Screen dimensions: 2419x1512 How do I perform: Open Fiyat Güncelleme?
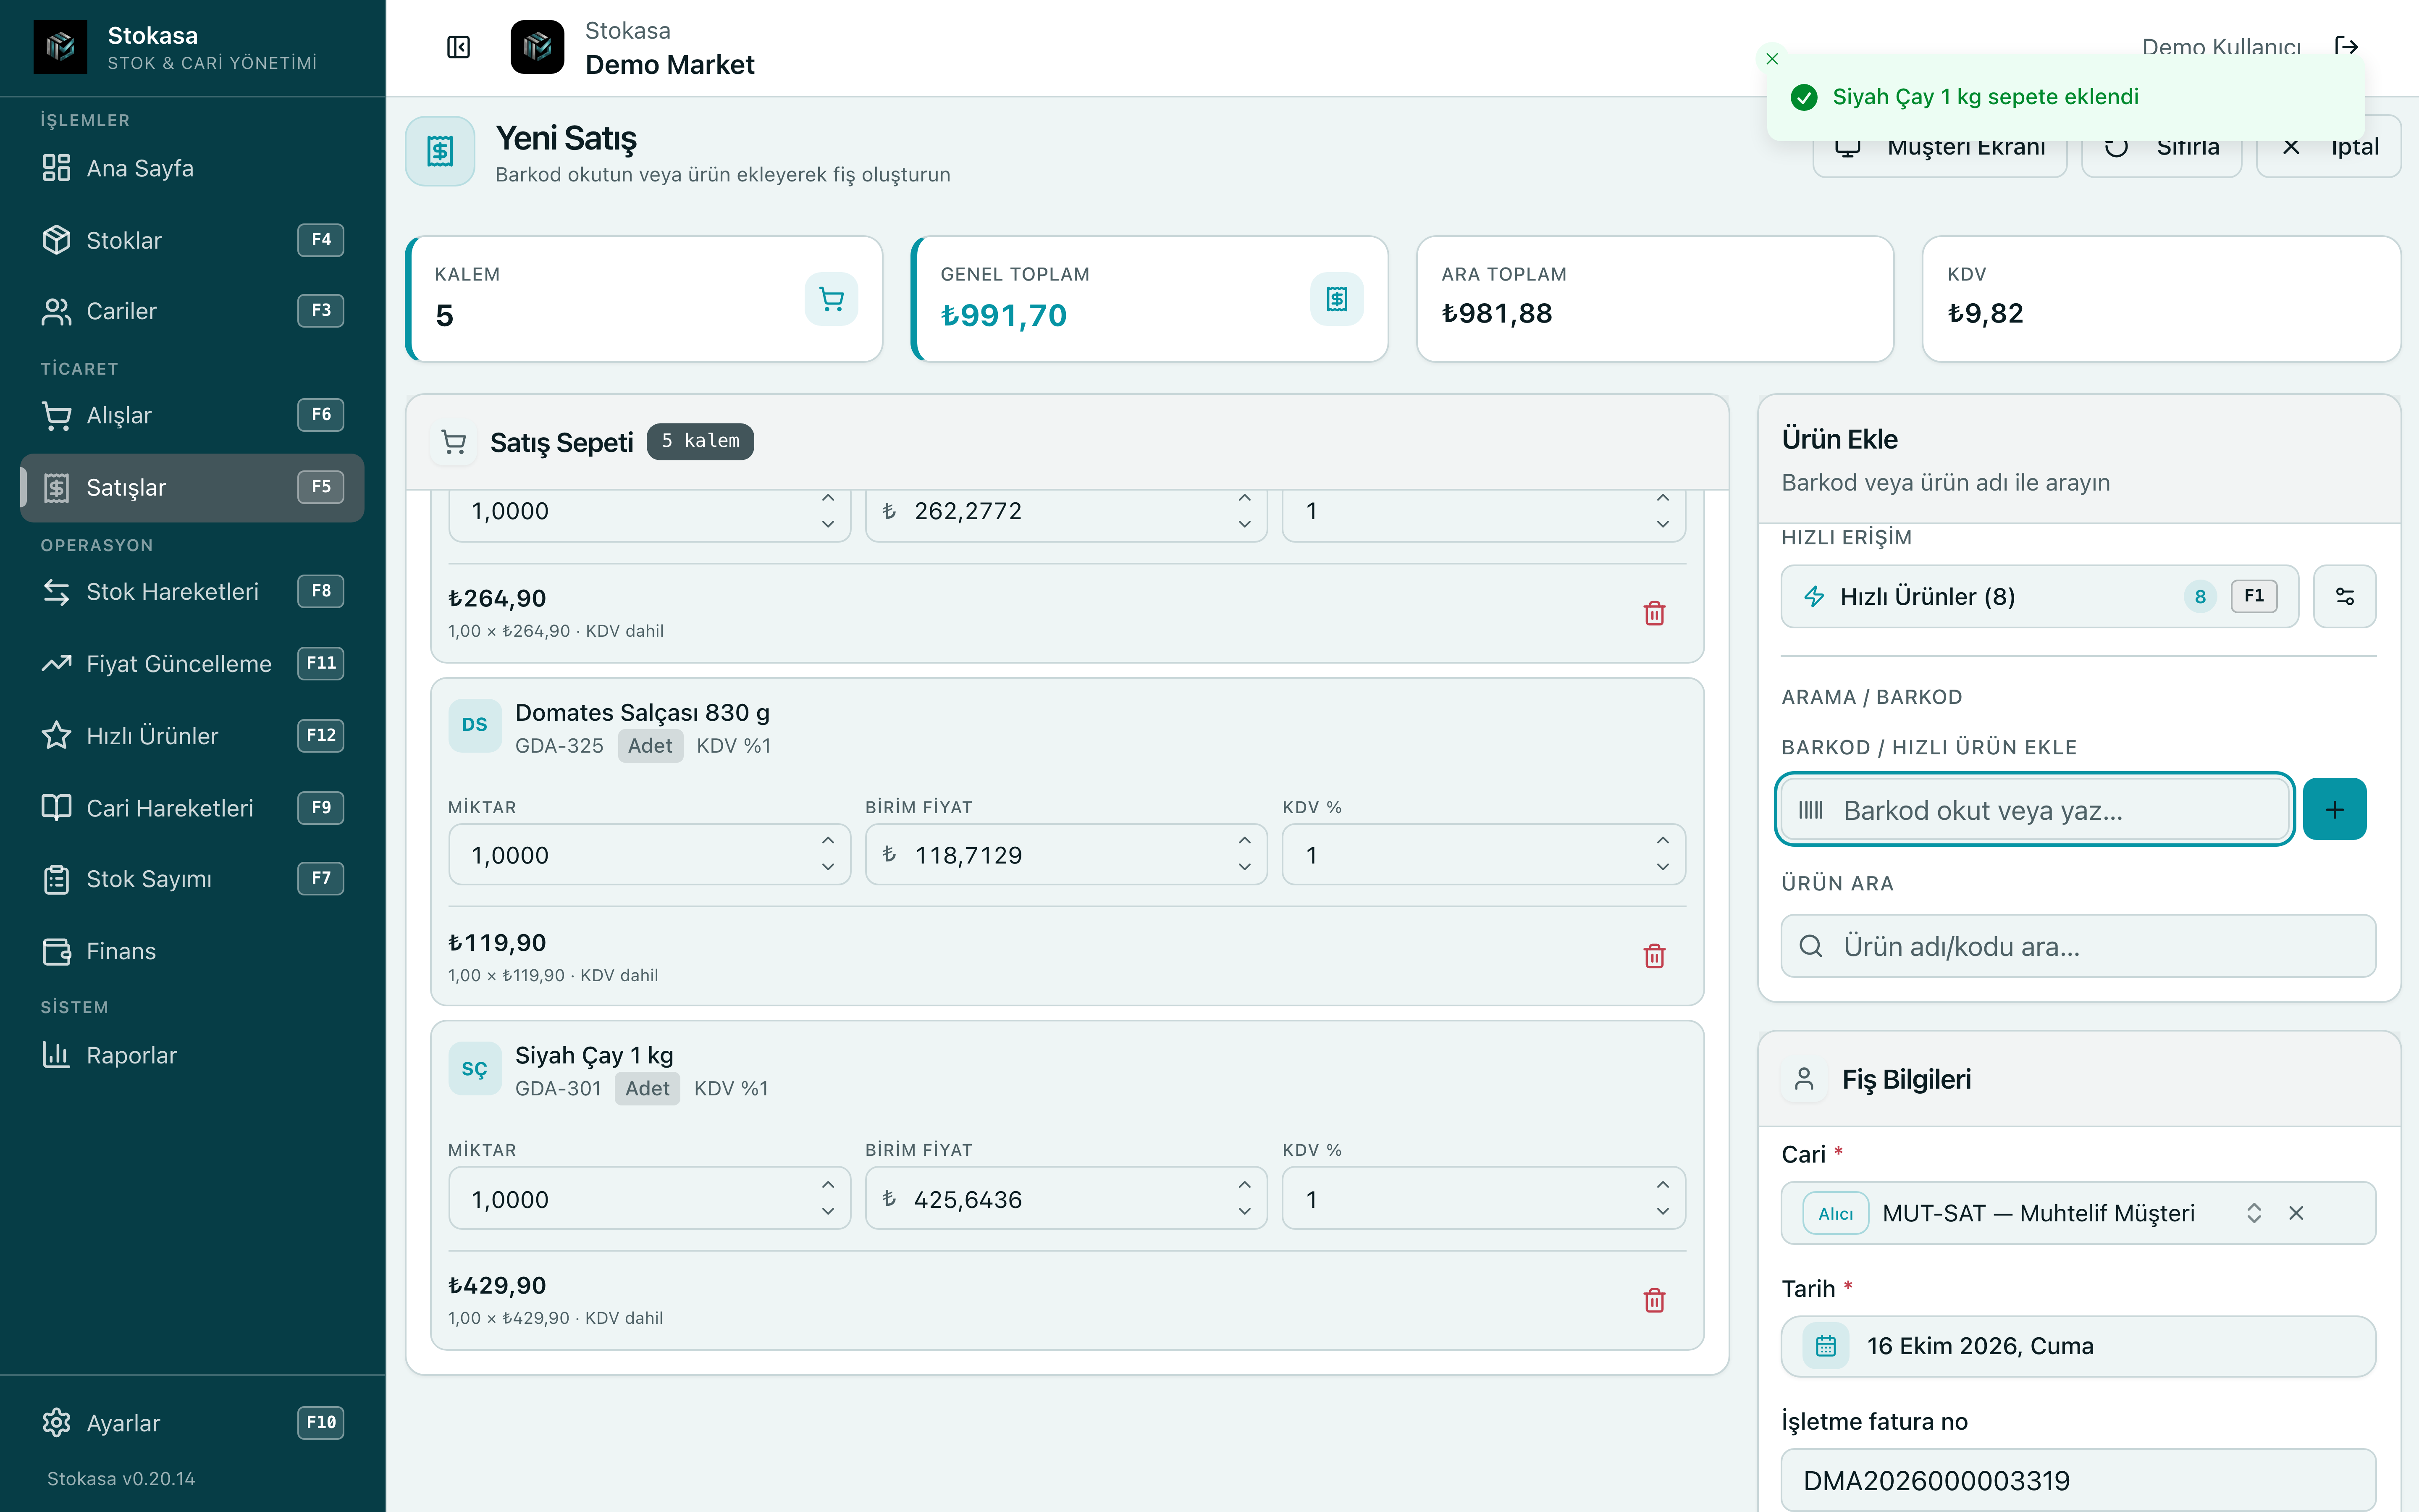tap(192, 663)
